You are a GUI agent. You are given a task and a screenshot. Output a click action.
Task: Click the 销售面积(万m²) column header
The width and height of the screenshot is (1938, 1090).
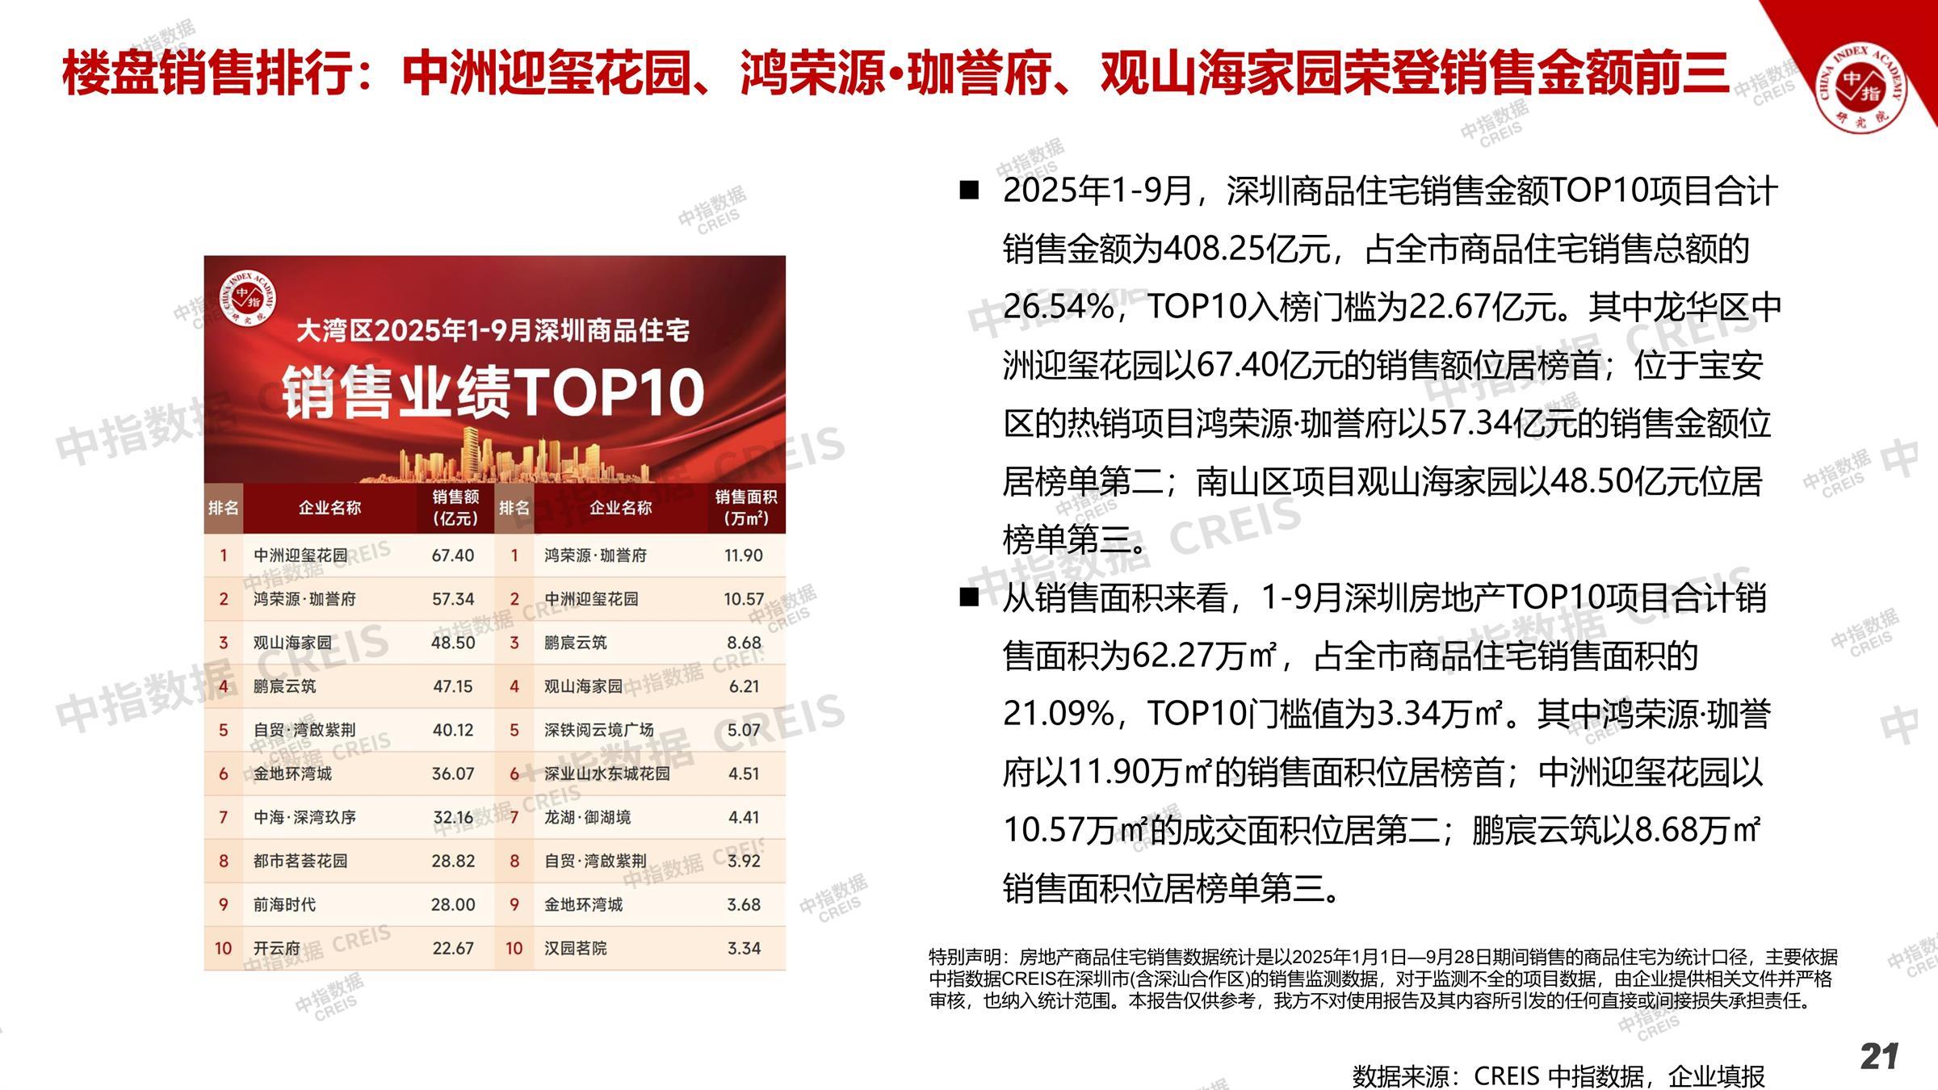pyautogui.click(x=745, y=507)
